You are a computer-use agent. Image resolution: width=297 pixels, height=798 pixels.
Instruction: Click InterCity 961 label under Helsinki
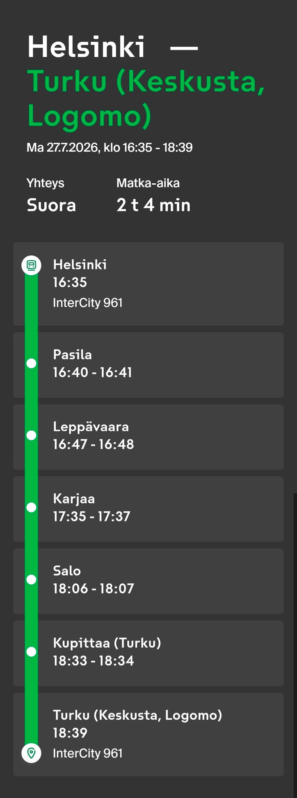pyautogui.click(x=88, y=303)
